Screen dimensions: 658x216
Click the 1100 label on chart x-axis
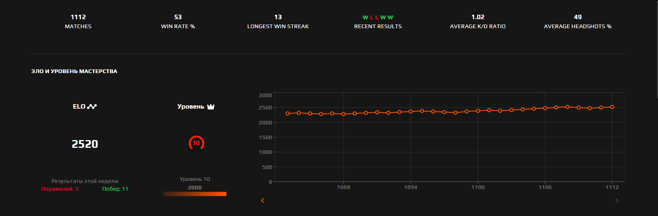(x=478, y=187)
